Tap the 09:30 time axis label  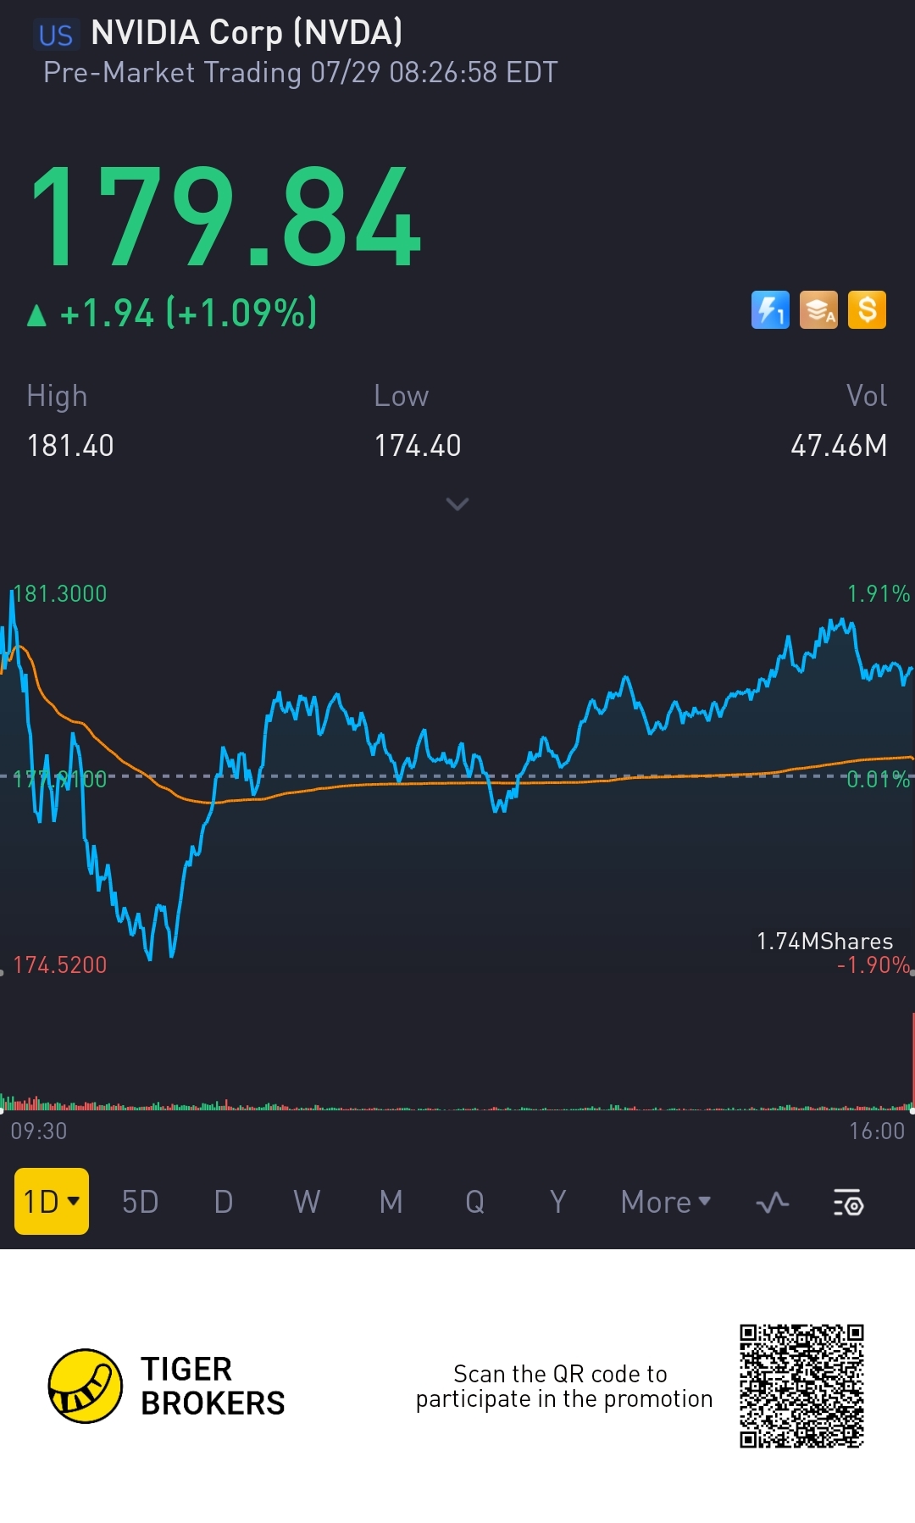(x=39, y=1131)
